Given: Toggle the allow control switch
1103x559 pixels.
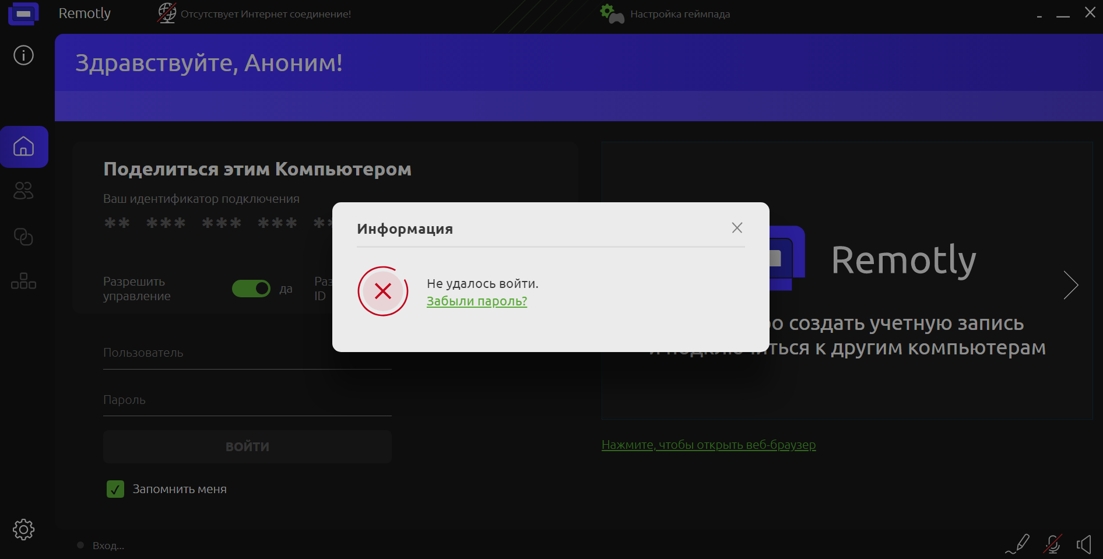Looking at the screenshot, I should tap(251, 289).
